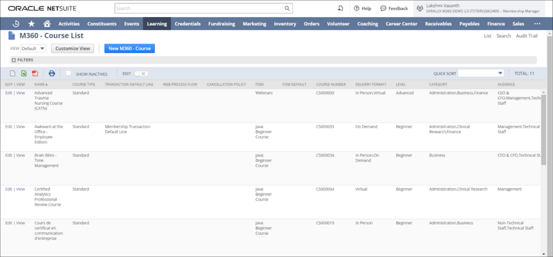553x257 pixels.
Task: Export the list to PDF icon
Action: tap(35, 73)
